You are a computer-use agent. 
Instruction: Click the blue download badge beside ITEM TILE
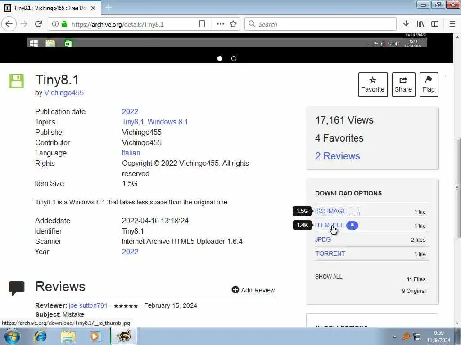[x=352, y=226]
